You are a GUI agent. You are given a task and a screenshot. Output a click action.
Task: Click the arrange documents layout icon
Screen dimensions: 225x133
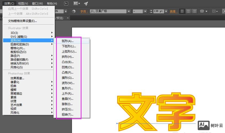point(76,3)
